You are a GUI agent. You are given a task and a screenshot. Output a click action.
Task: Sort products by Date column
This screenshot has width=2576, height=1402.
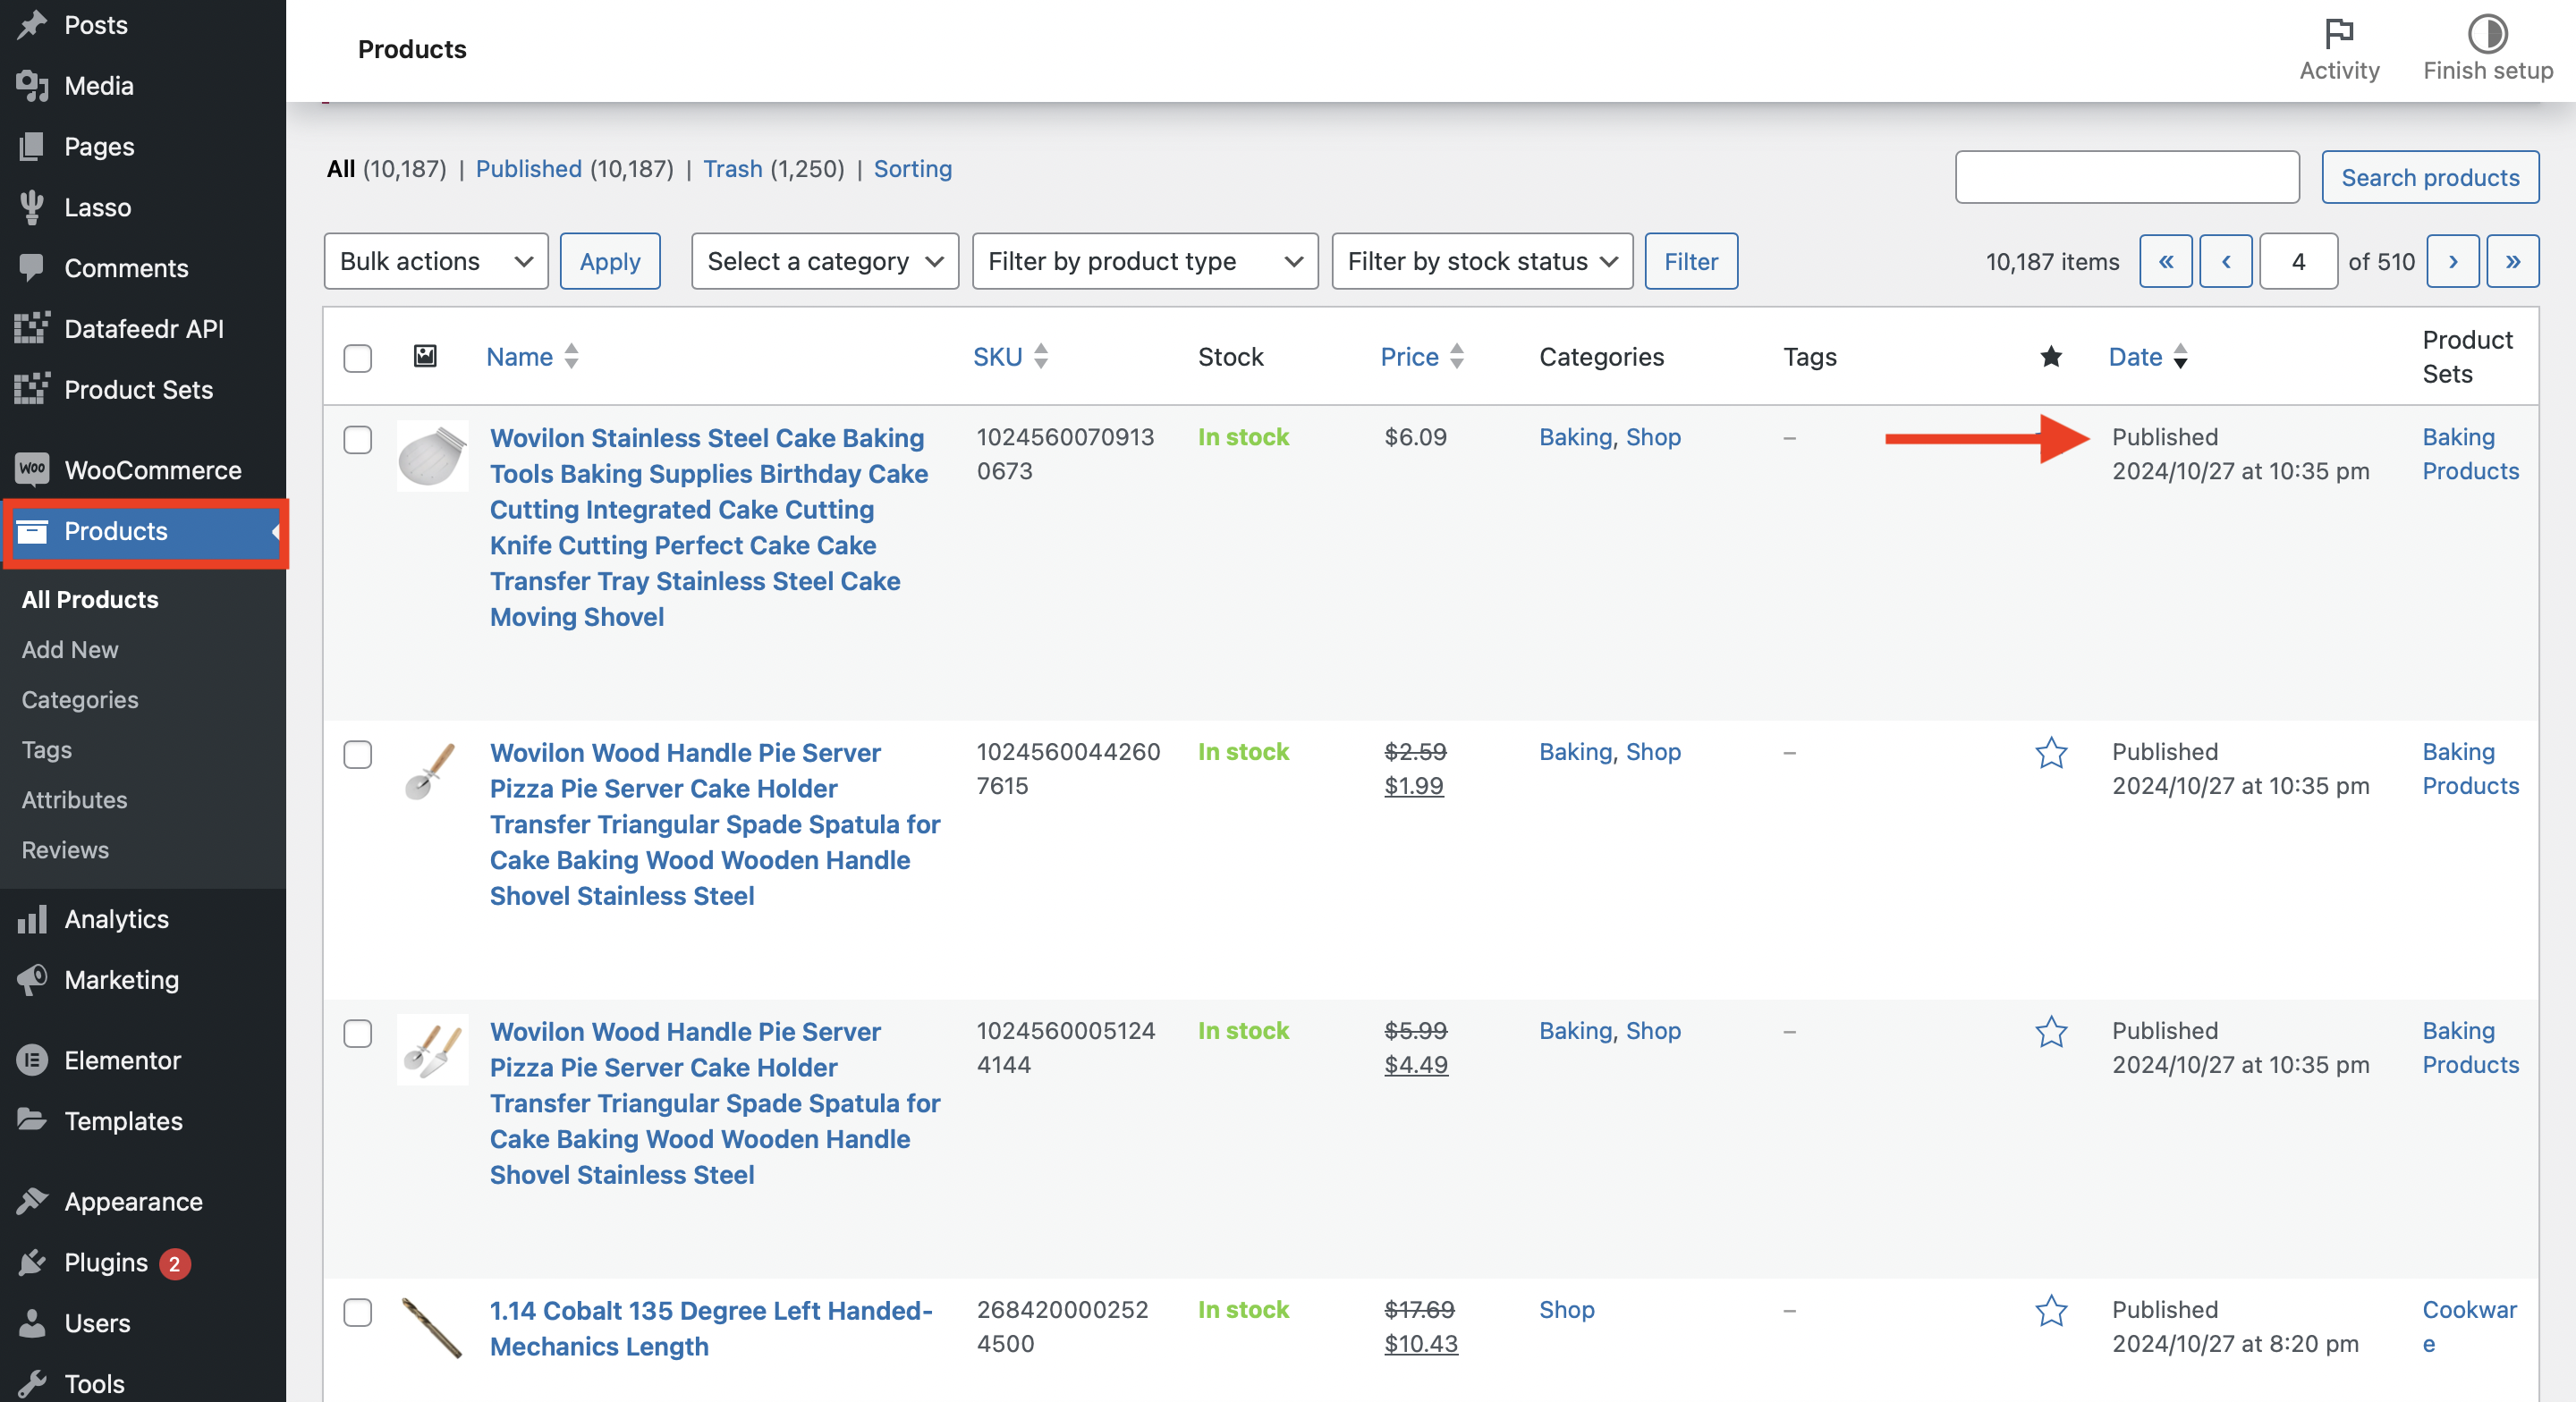[2148, 357]
